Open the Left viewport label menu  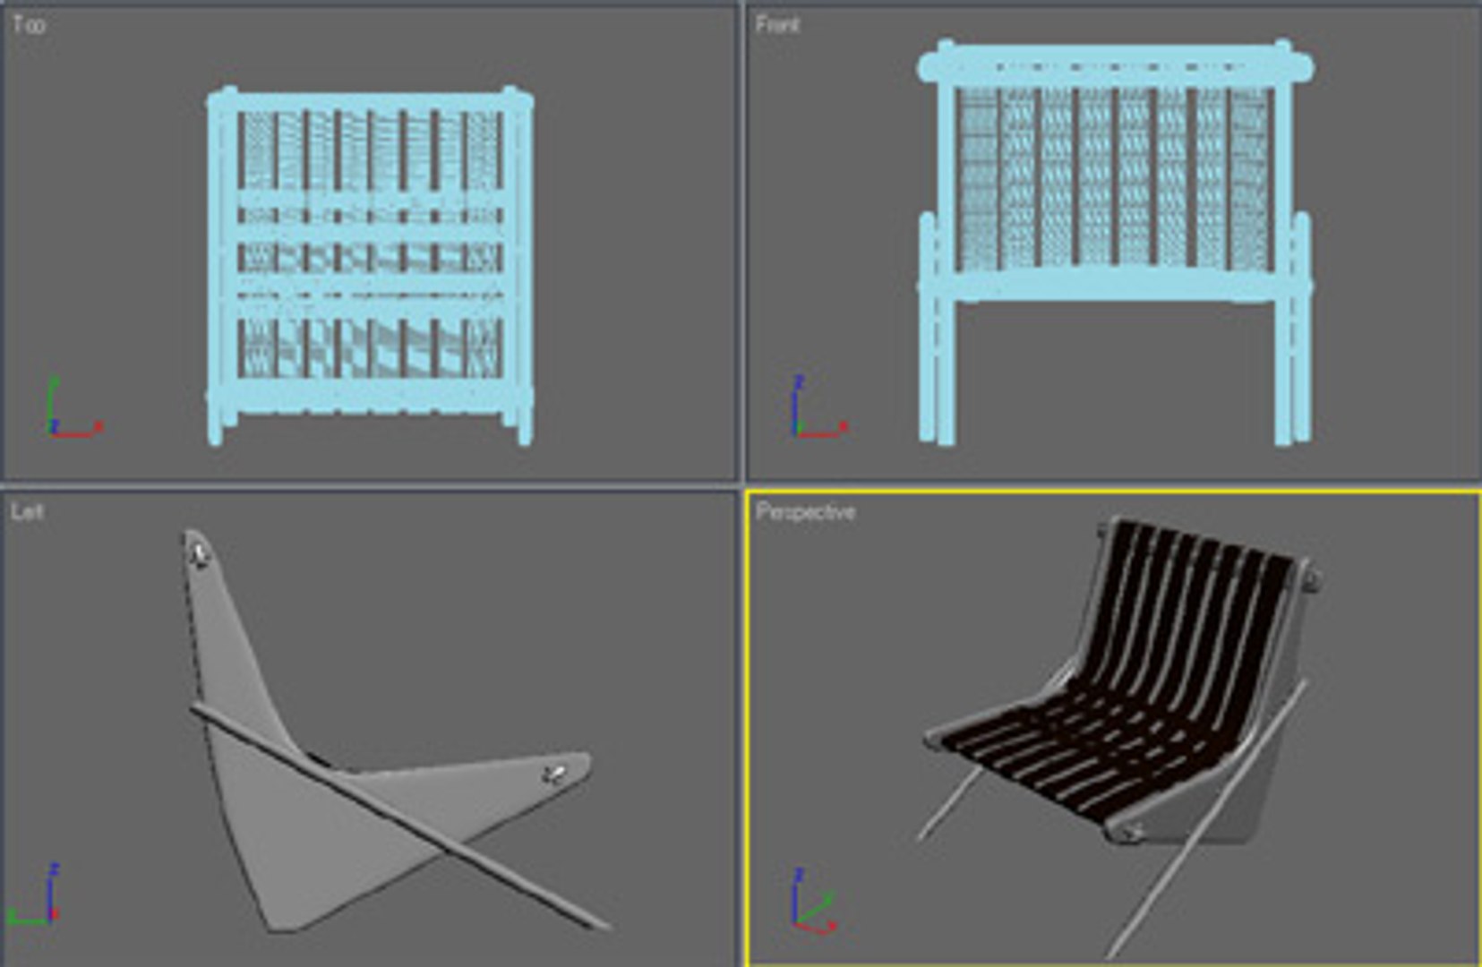pyautogui.click(x=26, y=512)
